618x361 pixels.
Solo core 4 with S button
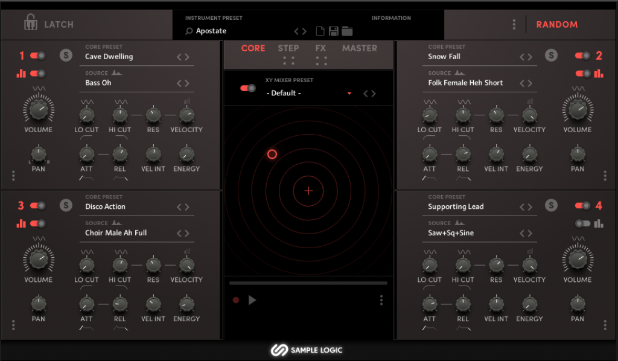551,205
